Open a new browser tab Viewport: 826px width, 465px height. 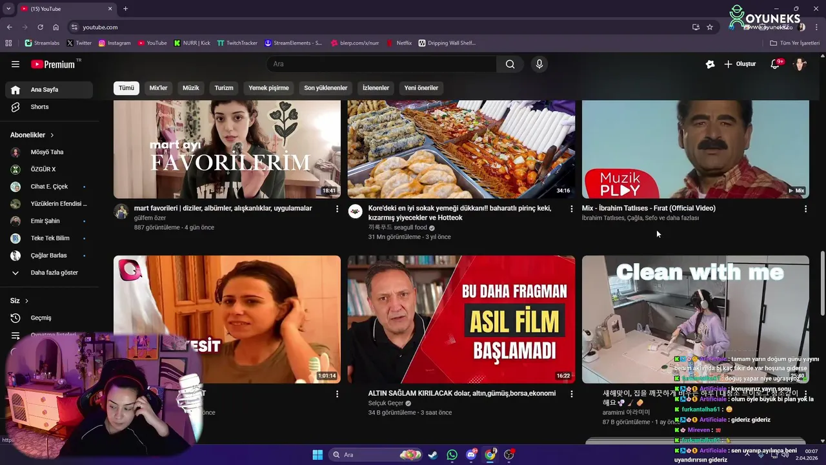tap(125, 8)
